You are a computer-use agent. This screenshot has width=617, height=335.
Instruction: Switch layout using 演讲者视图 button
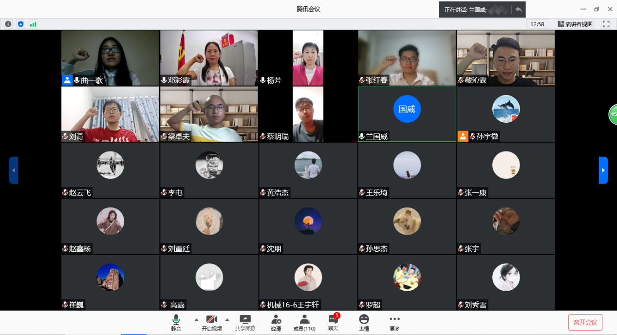pos(575,24)
